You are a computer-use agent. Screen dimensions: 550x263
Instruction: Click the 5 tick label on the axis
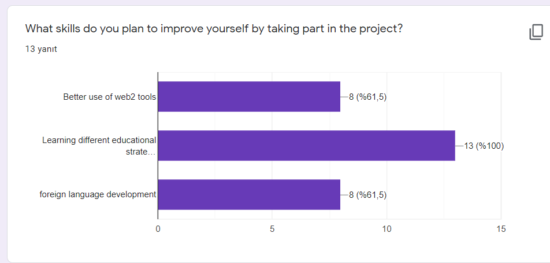[x=272, y=229]
